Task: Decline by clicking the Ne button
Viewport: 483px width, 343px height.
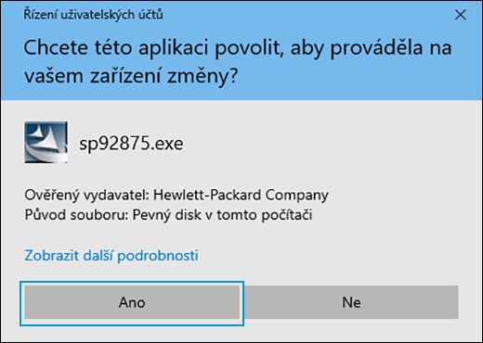Action: [351, 302]
